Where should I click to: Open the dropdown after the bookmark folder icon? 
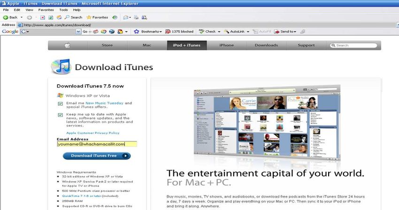coord(126,31)
